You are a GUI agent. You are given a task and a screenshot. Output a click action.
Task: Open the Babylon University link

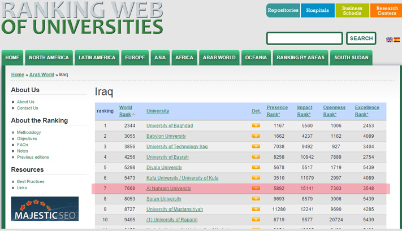pyautogui.click(x=166, y=136)
